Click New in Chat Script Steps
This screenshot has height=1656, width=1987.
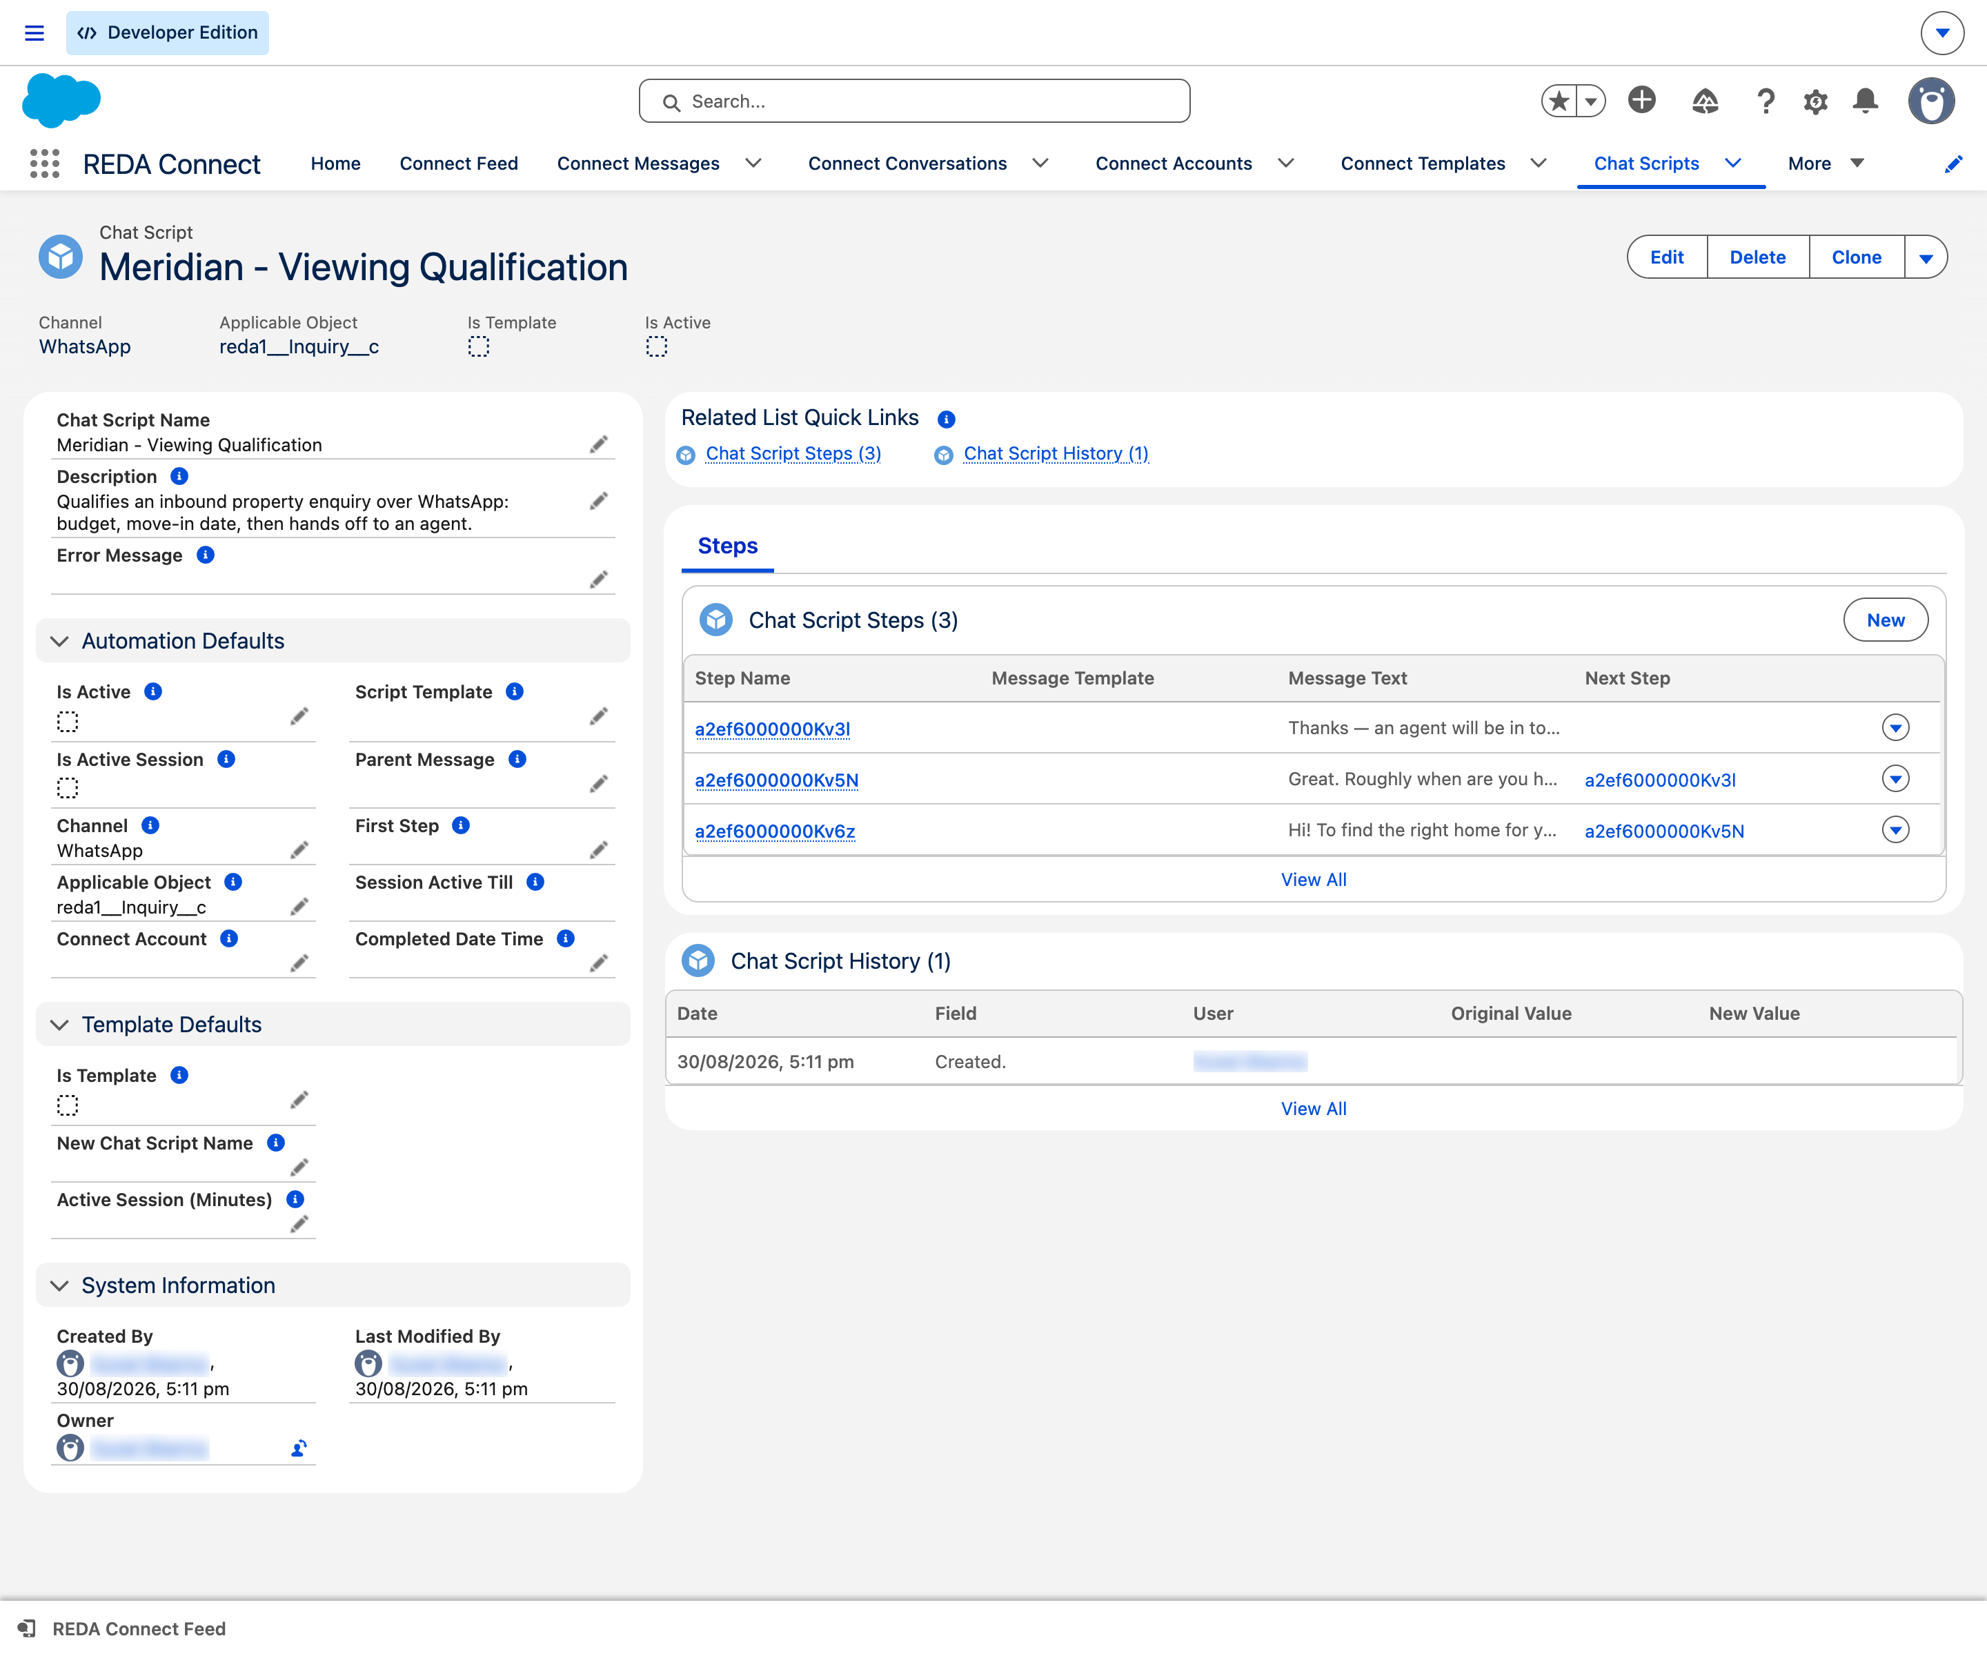click(1885, 621)
